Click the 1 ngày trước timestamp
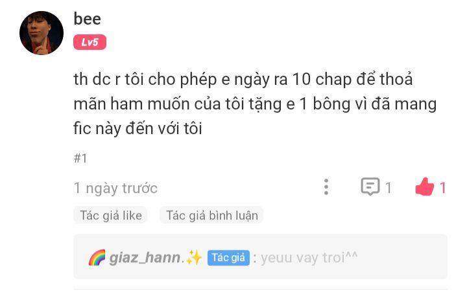 115,188
